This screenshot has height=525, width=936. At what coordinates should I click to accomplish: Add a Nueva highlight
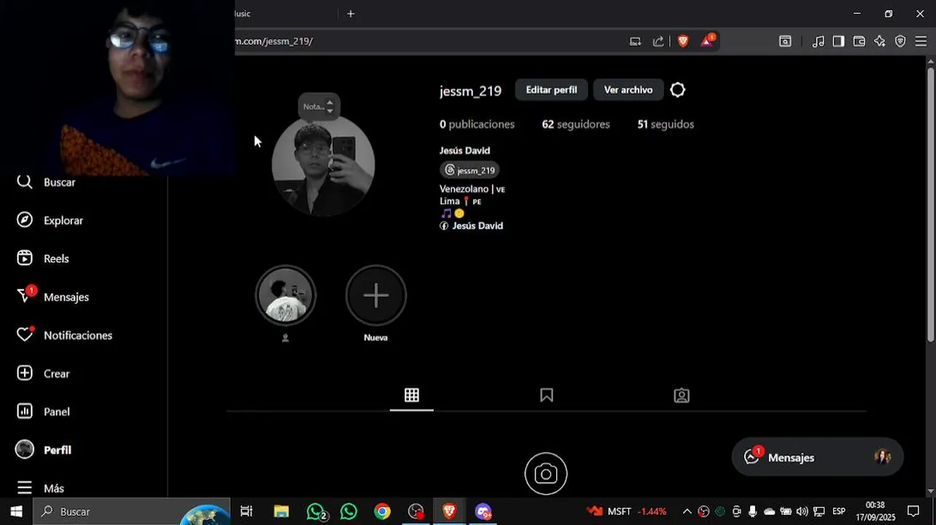[375, 295]
